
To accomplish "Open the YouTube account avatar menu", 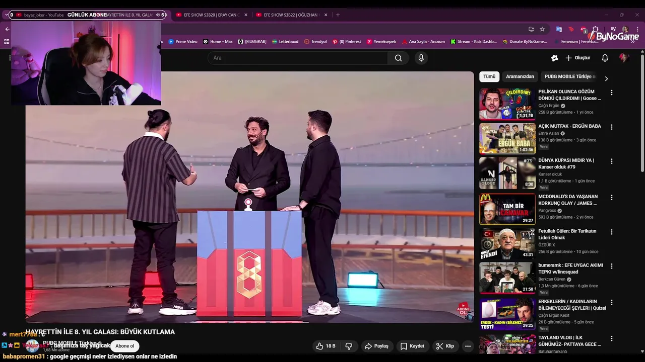I will pyautogui.click(x=624, y=58).
